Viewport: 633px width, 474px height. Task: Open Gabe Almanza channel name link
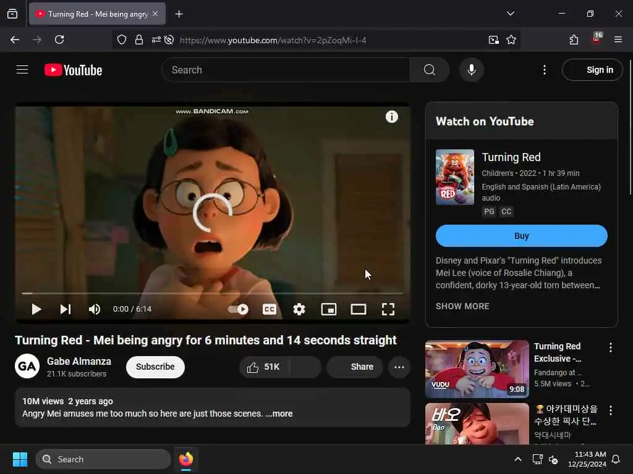point(79,361)
